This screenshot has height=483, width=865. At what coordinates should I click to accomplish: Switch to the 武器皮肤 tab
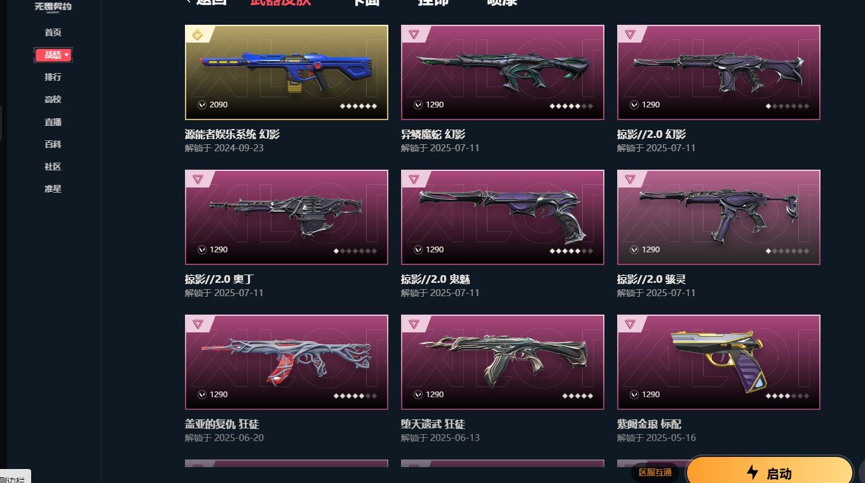280,2
